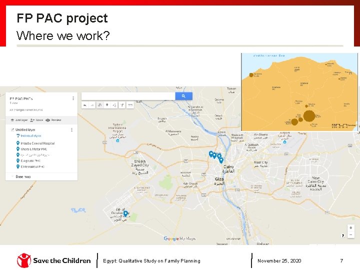
Task: Click the Save the Children logo
Action: 53,260
